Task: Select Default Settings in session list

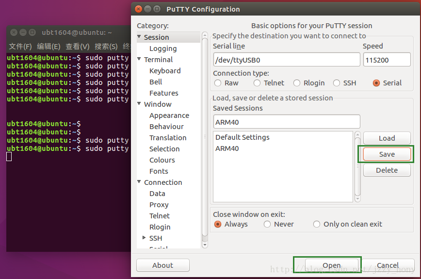Action: pyautogui.click(x=283, y=137)
